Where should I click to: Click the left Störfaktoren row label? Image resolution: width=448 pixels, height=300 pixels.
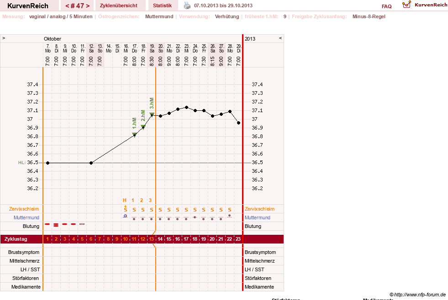tap(26, 278)
